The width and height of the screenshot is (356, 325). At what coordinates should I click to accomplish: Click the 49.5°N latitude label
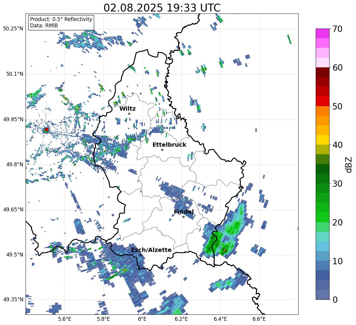[x=15, y=254]
